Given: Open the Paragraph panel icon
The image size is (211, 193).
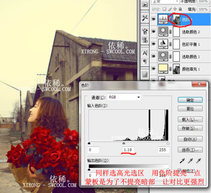Looking at the screenshot, I should pos(145,62).
